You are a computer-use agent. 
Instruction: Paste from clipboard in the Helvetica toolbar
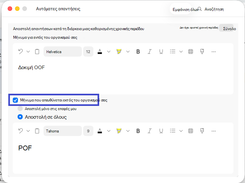37,52
